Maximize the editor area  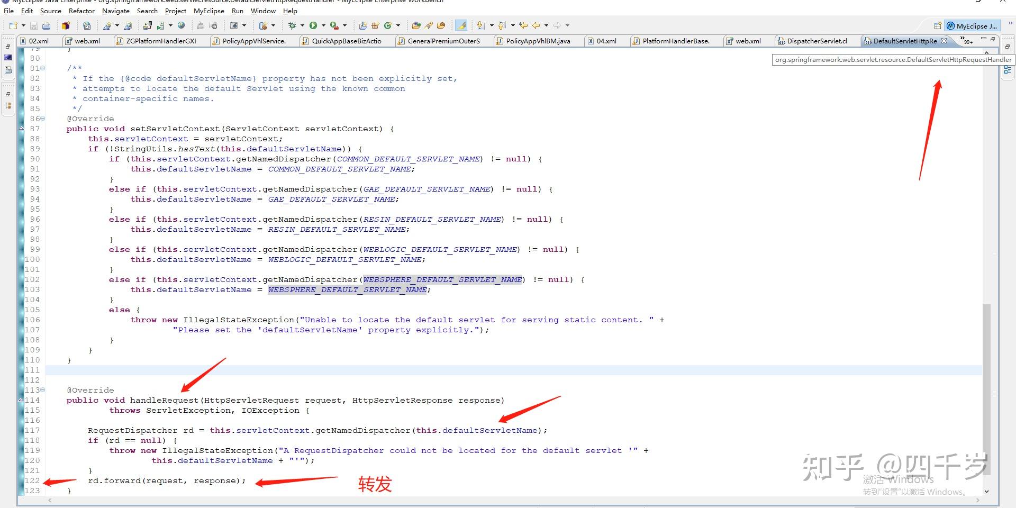(993, 39)
